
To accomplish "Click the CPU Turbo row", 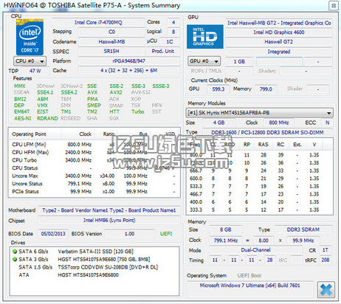I will click(94, 160).
